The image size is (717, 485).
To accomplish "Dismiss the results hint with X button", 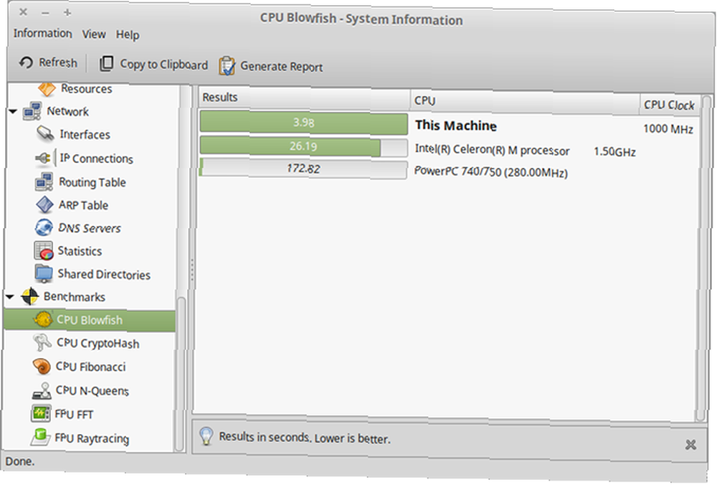I will pos(690,444).
